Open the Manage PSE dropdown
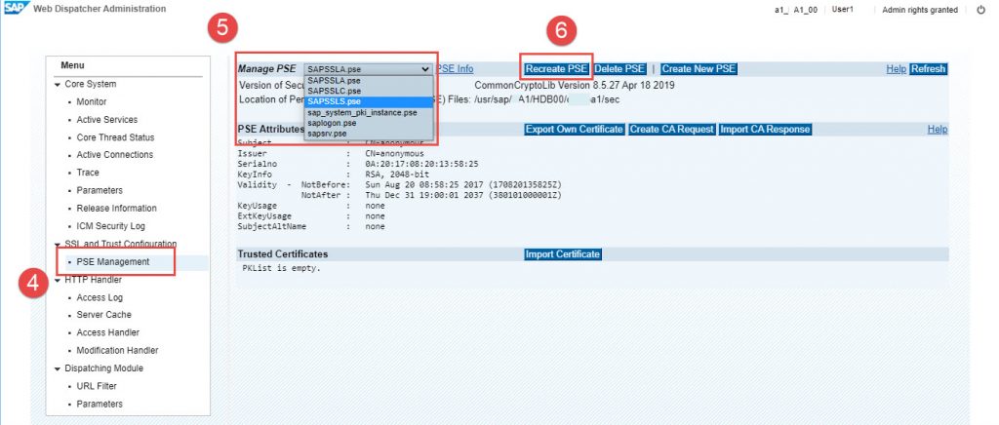Screen dimensions: 999x425 [x=368, y=68]
